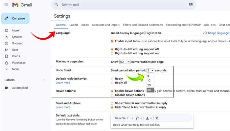This screenshot has height=131, width=230.
Task: Go to Snoozed folder
Action: [x=18, y=44]
